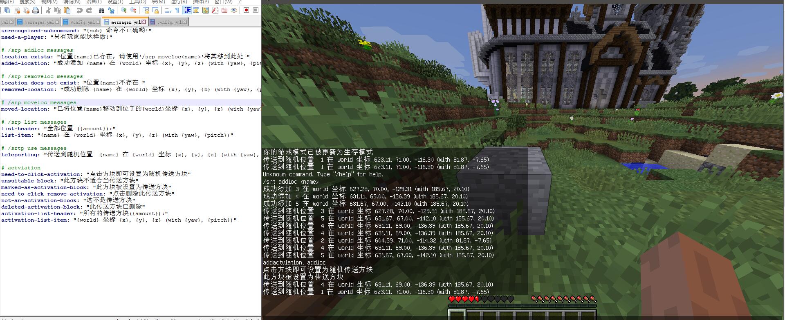The width and height of the screenshot is (785, 320).
Task: Click the unrecognized-subcommand line in editor
Action: point(76,31)
